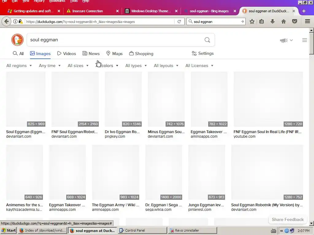Image resolution: width=314 pixels, height=235 pixels.
Task: Click the Share Feedback button
Action: pyautogui.click(x=288, y=219)
